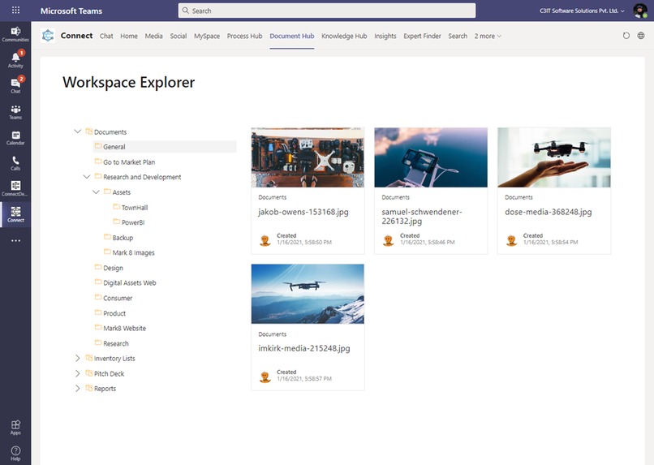Open the app launcher waffle icon
The height and width of the screenshot is (465, 654).
click(x=15, y=10)
